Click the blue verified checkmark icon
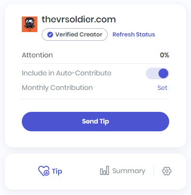The height and width of the screenshot is (195, 191). tap(50, 35)
